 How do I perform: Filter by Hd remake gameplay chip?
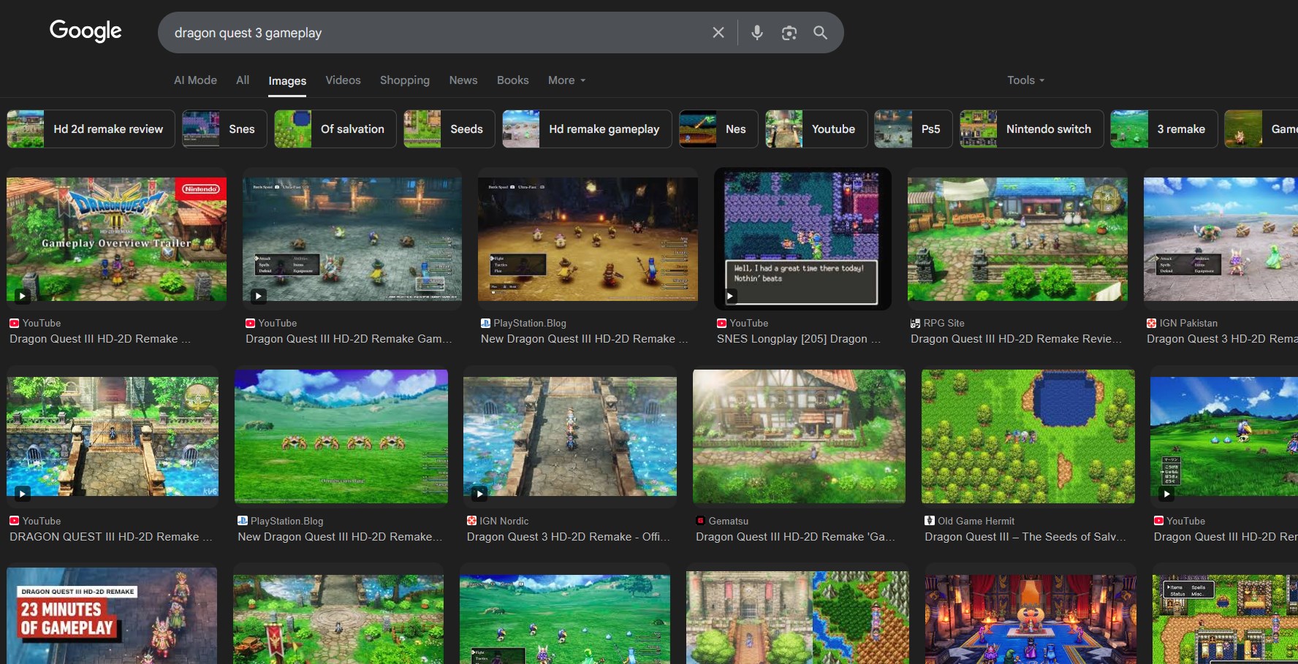click(587, 129)
